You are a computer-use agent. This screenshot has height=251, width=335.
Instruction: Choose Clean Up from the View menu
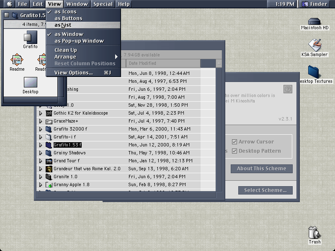[x=83, y=50]
